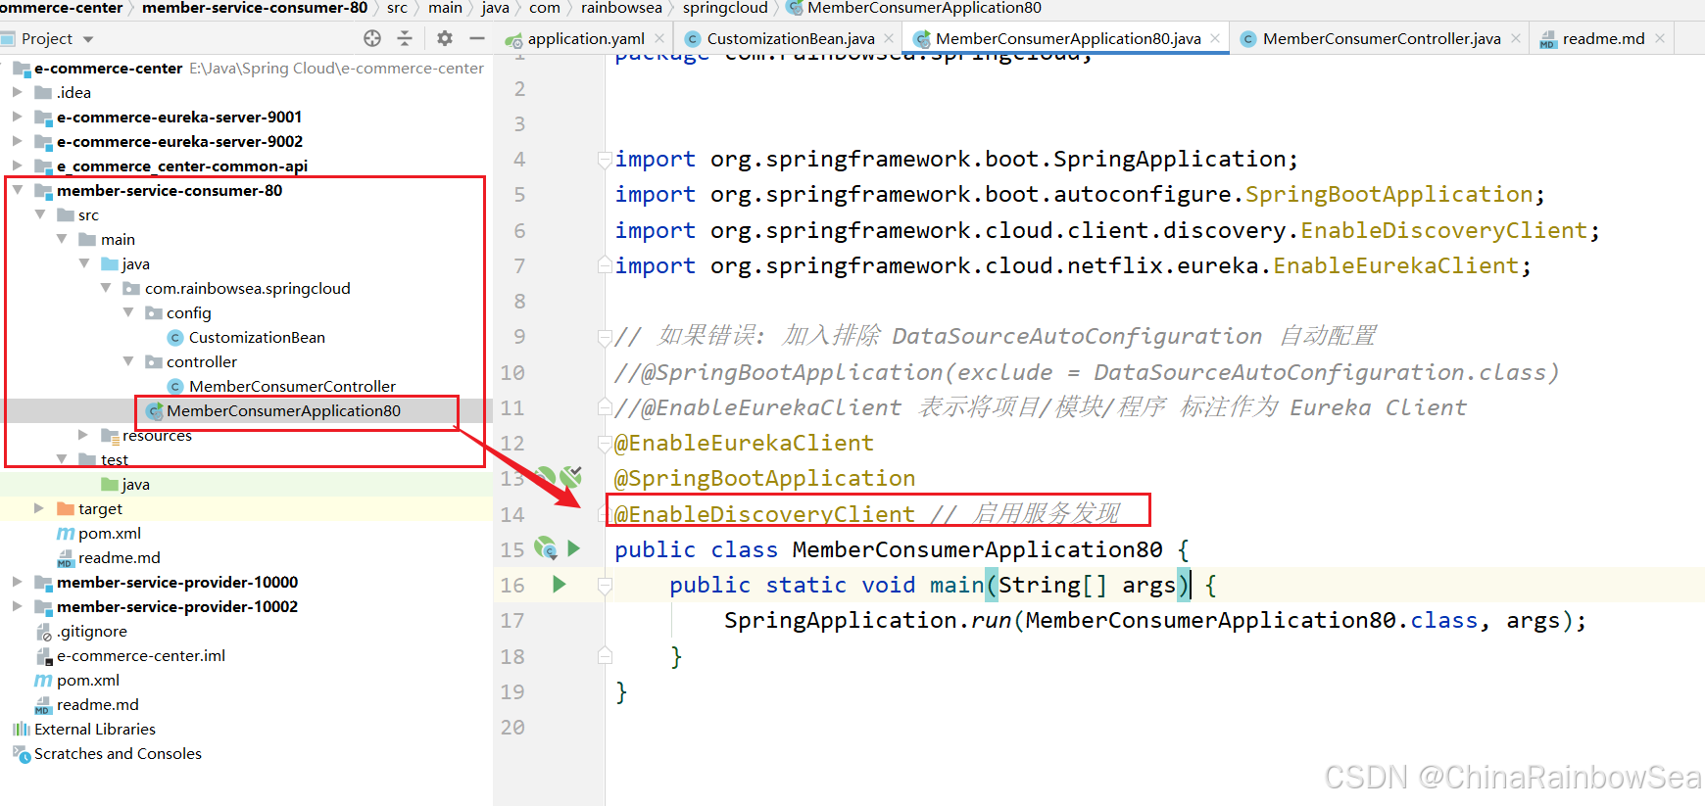This screenshot has width=1705, height=806.
Task: Collapse the controller package
Action: click(x=128, y=361)
